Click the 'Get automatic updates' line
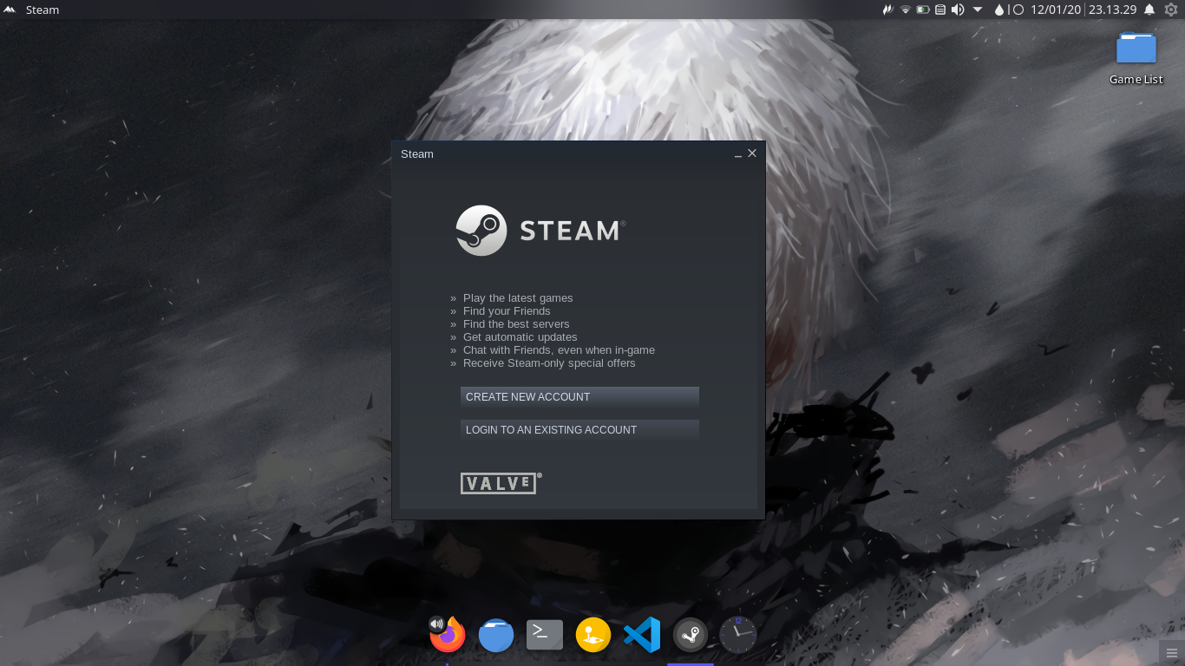This screenshot has height=666, width=1185. tap(520, 337)
